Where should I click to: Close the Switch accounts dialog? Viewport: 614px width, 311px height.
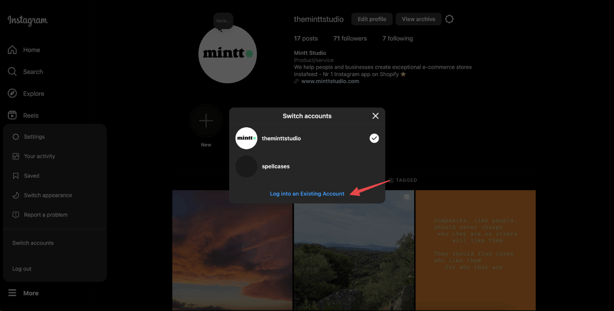click(375, 116)
